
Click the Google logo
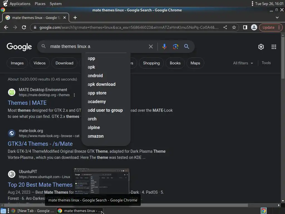click(19, 47)
